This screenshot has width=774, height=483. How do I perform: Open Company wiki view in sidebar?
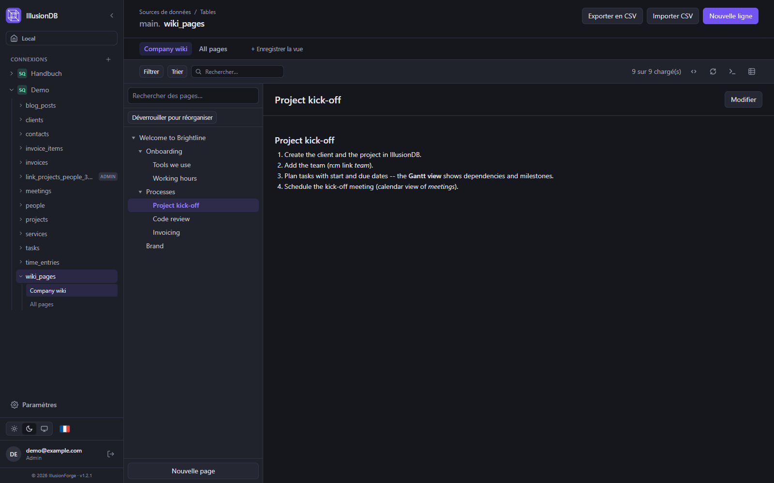pos(72,290)
